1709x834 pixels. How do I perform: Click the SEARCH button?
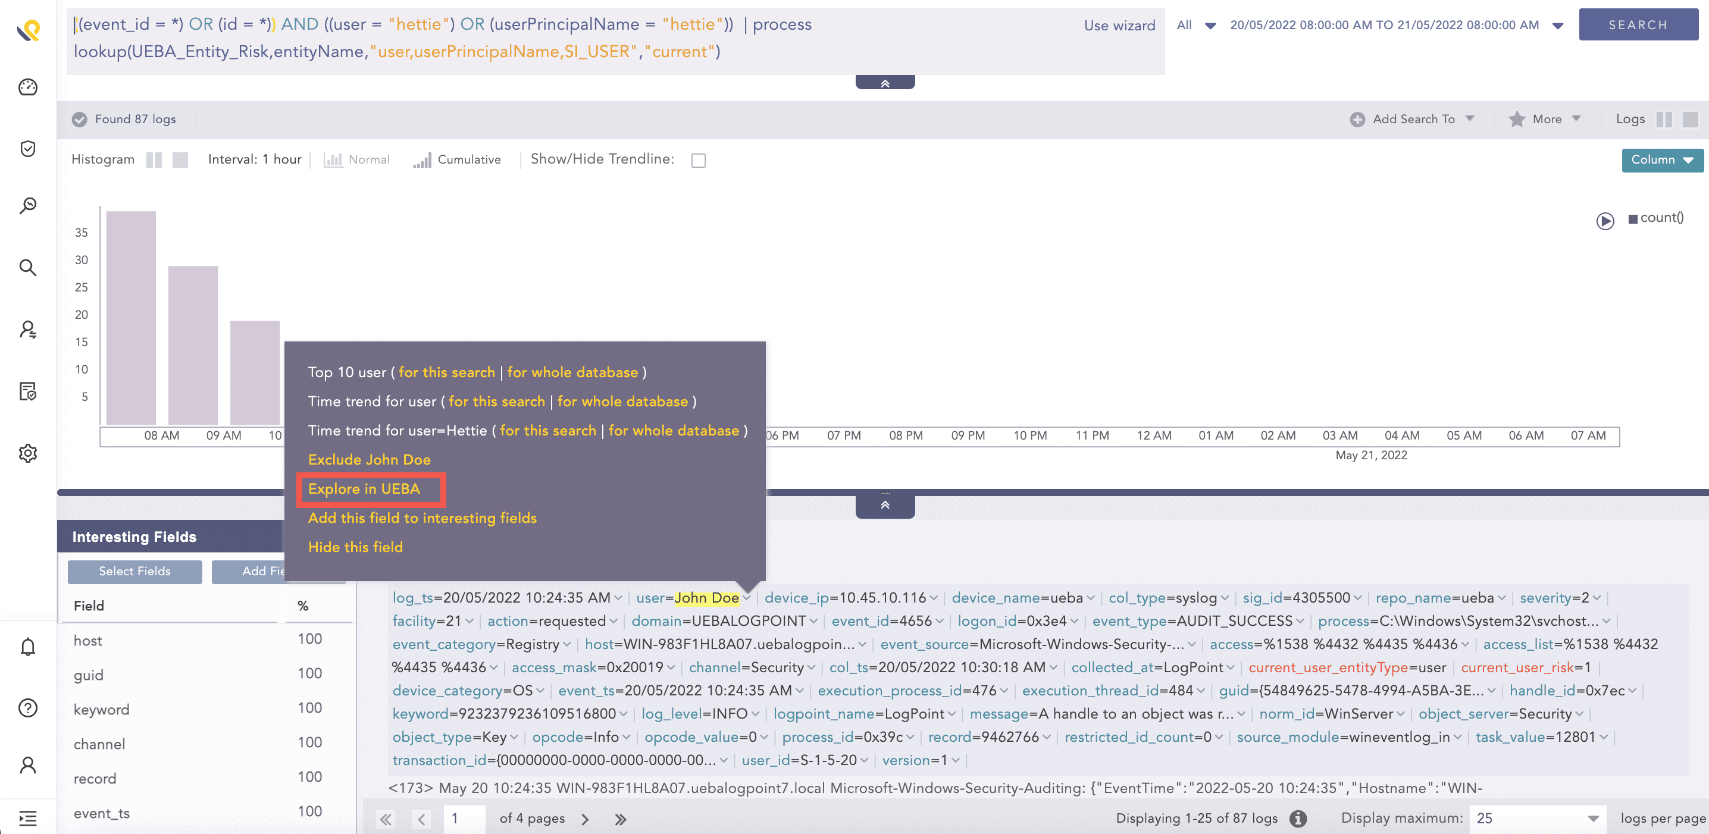point(1638,24)
